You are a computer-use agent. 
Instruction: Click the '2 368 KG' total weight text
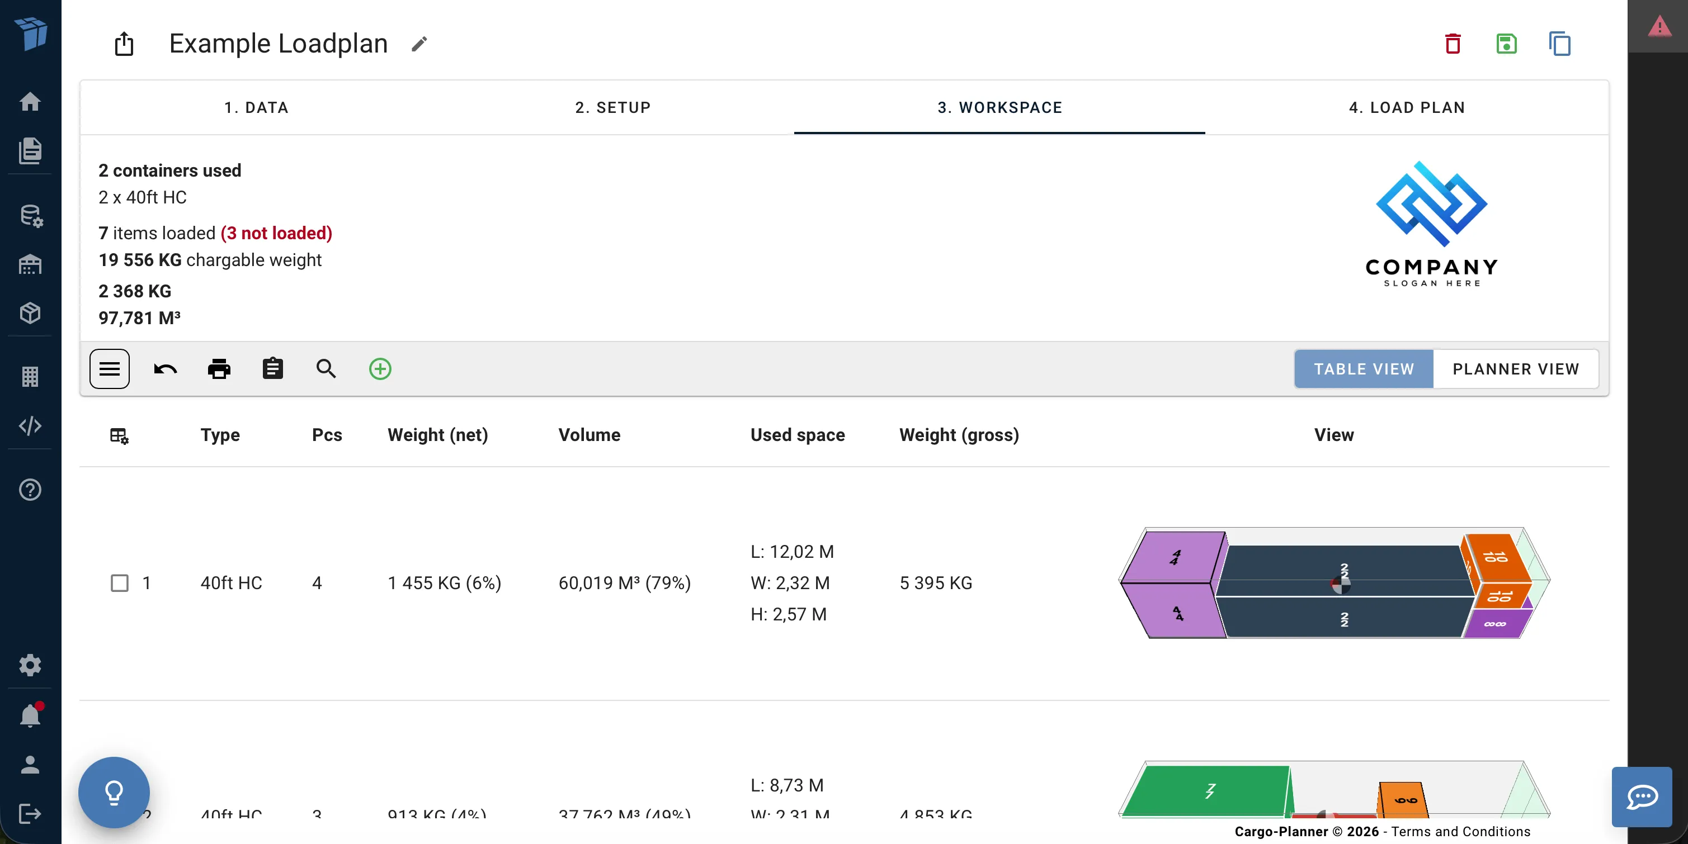coord(134,291)
